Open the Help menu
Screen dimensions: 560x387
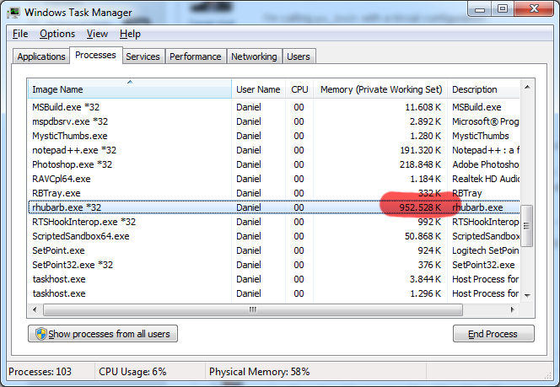click(x=130, y=34)
